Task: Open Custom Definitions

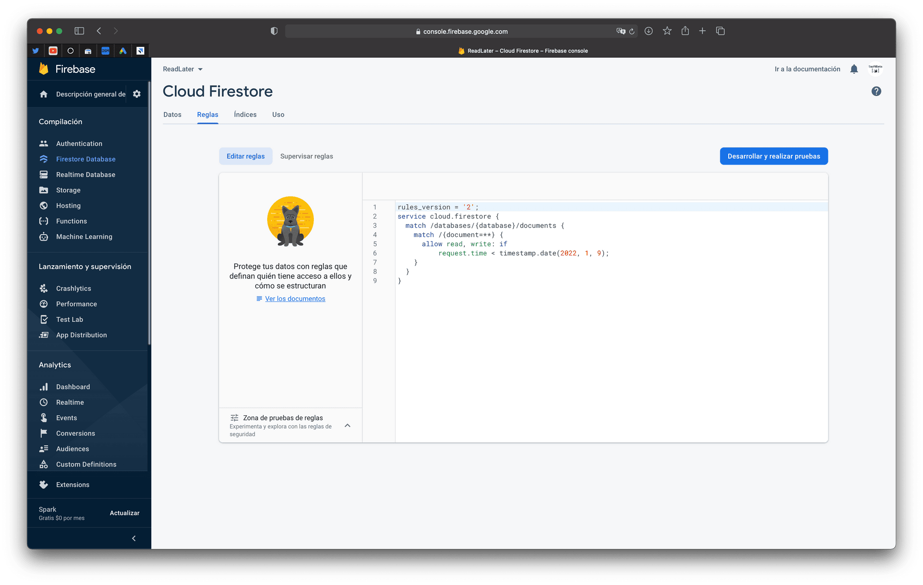Action: 86,464
